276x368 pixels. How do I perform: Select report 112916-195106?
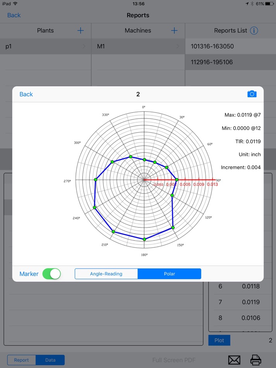click(230, 62)
